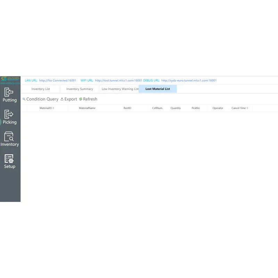The image size is (278, 278).
Task: Switch to the Inventory List tab
Action: [x=41, y=89]
